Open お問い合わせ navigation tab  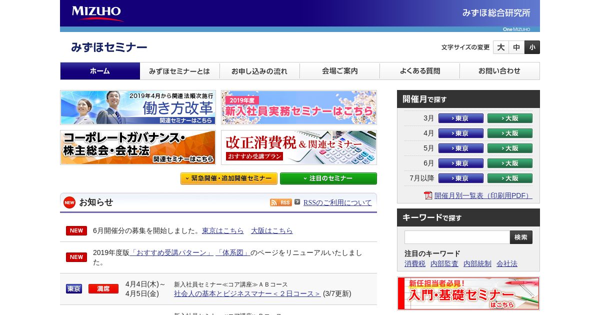click(499, 71)
